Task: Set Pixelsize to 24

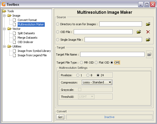Action: [98, 75]
